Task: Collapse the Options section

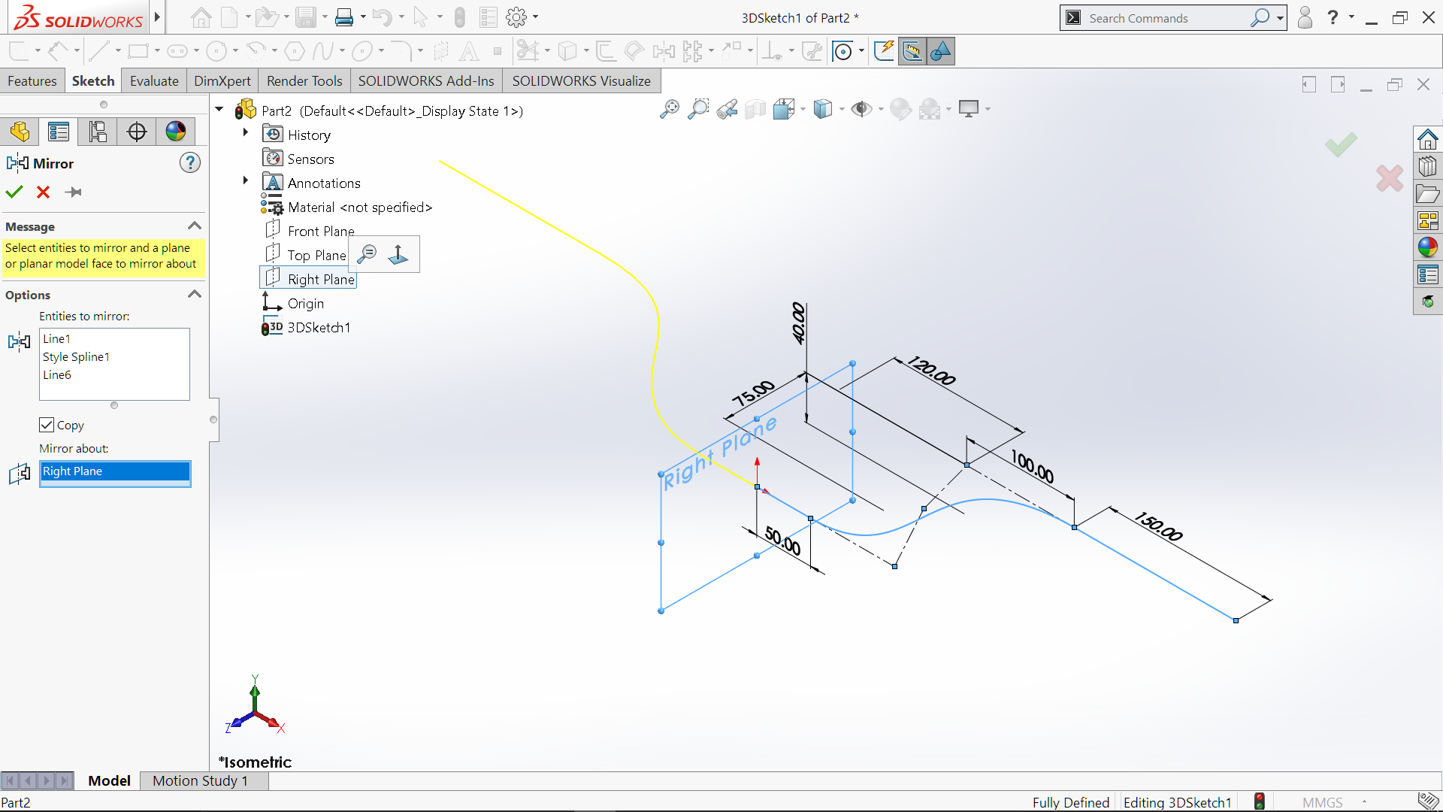Action: tap(195, 295)
